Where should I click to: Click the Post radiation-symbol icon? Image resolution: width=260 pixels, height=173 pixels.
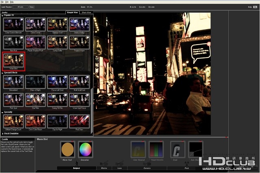click(x=187, y=164)
